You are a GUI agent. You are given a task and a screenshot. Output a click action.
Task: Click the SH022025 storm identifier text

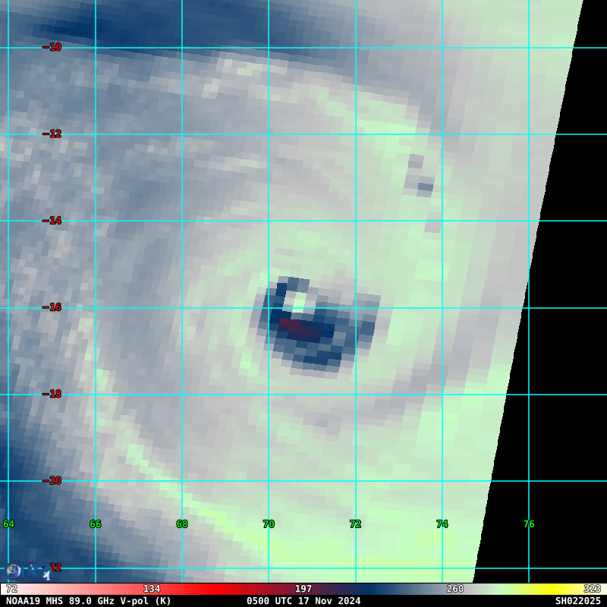[577, 601]
